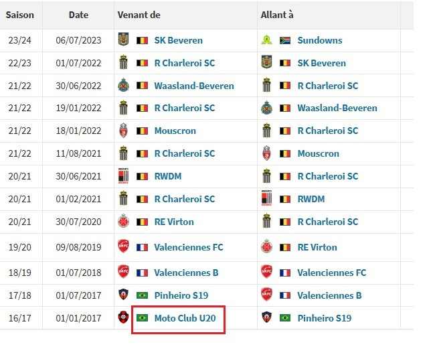Open the Waasland-Beveren link in the 19/01/2022 row
The height and width of the screenshot is (361, 429).
(x=337, y=108)
